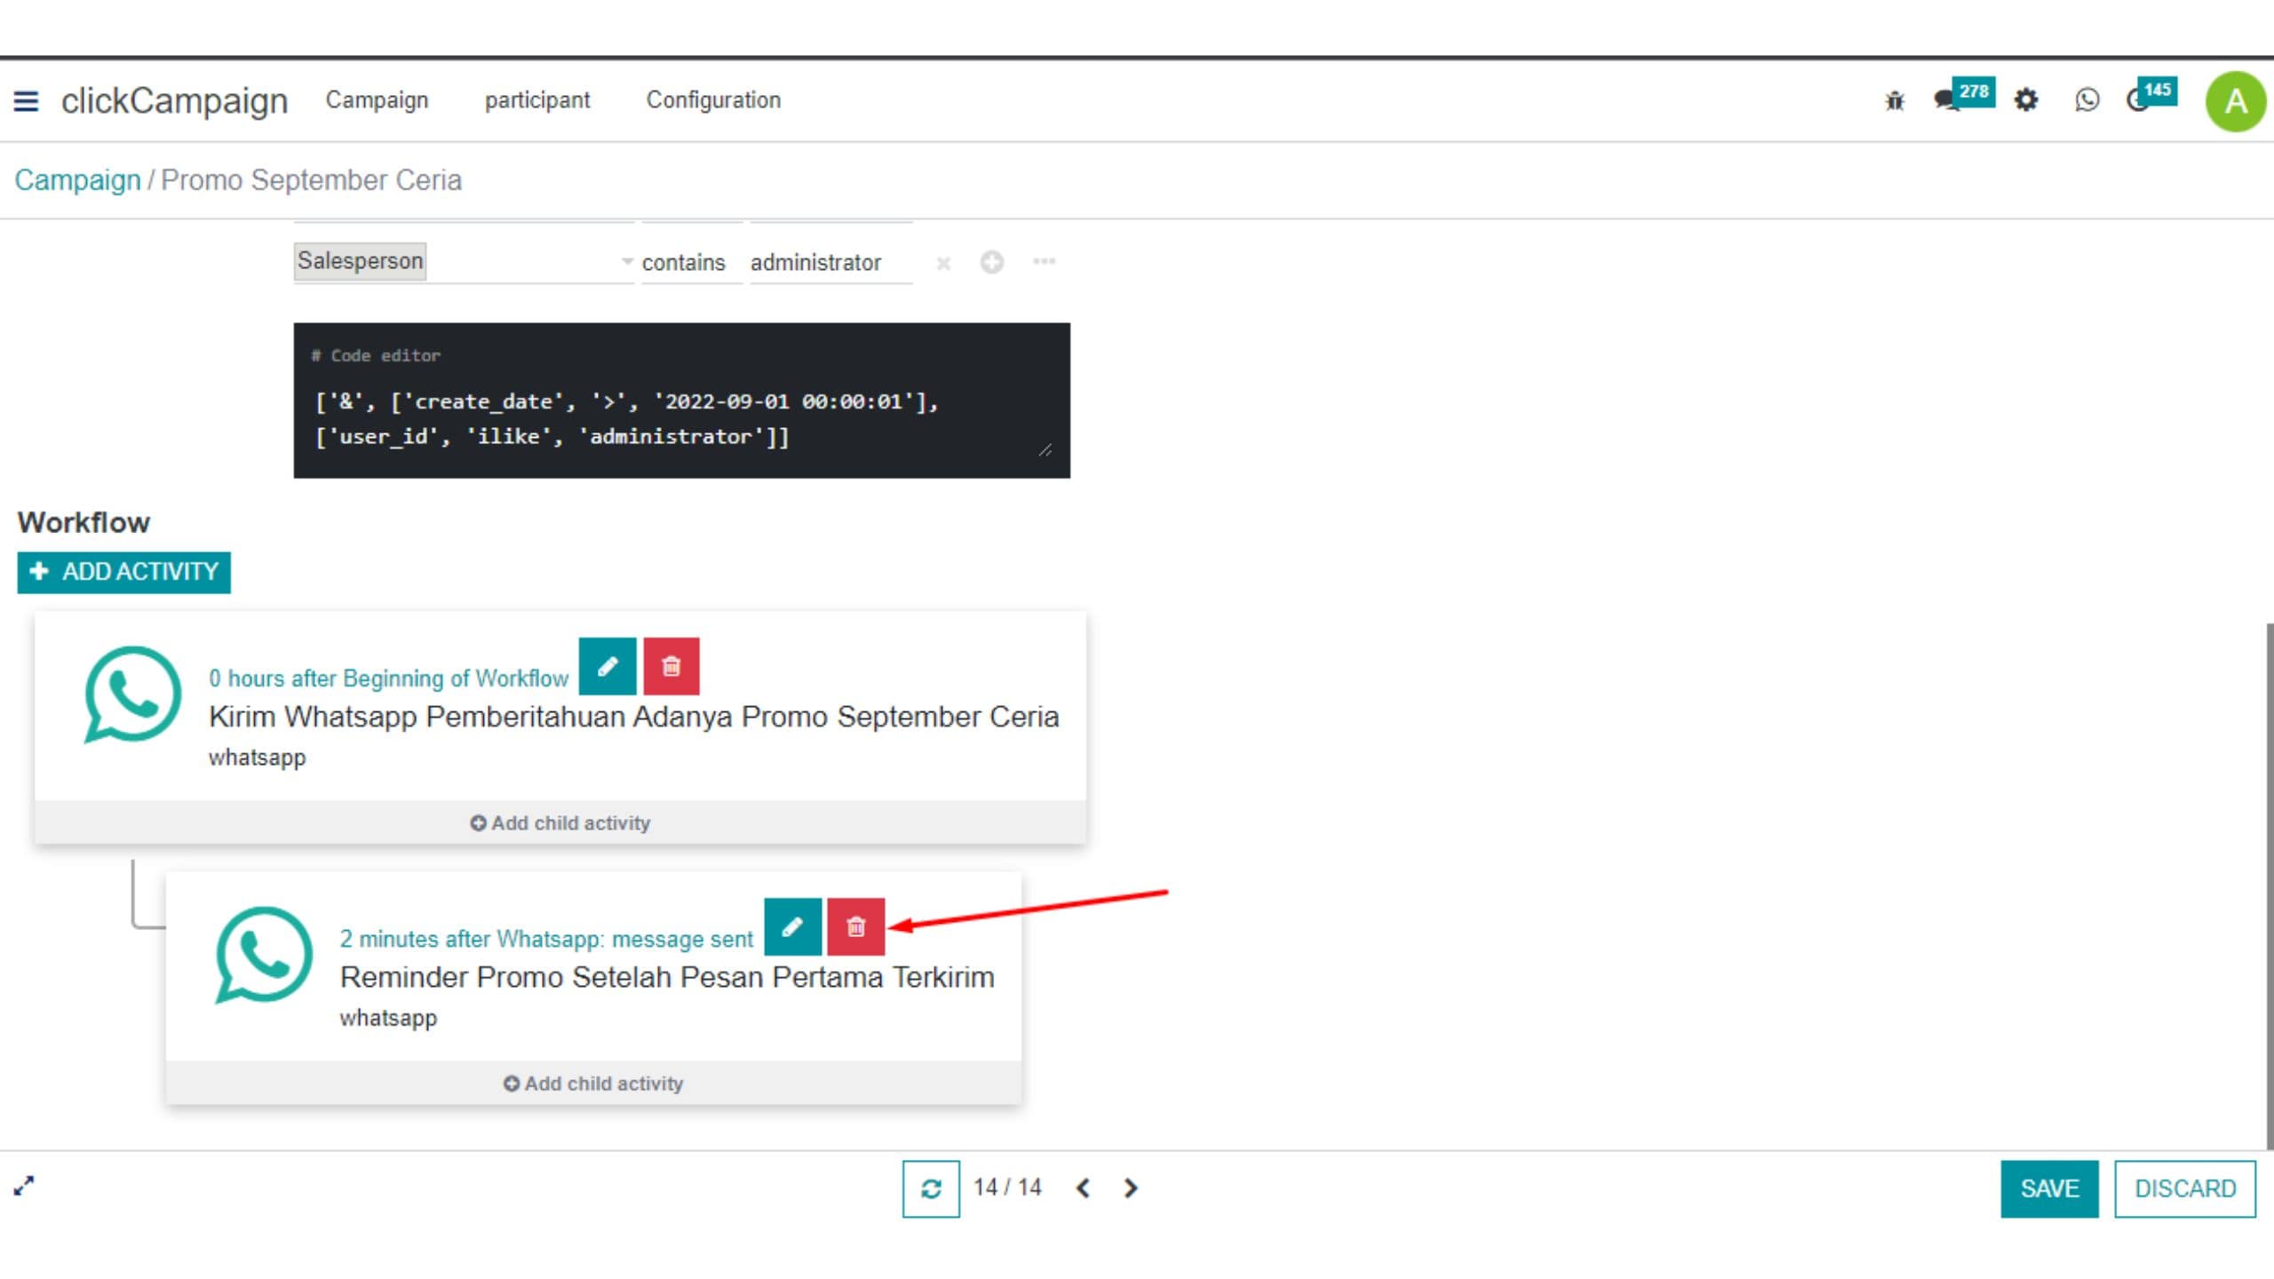Delete the Reminder Promo activity
This screenshot has height=1279, width=2274.
(855, 926)
